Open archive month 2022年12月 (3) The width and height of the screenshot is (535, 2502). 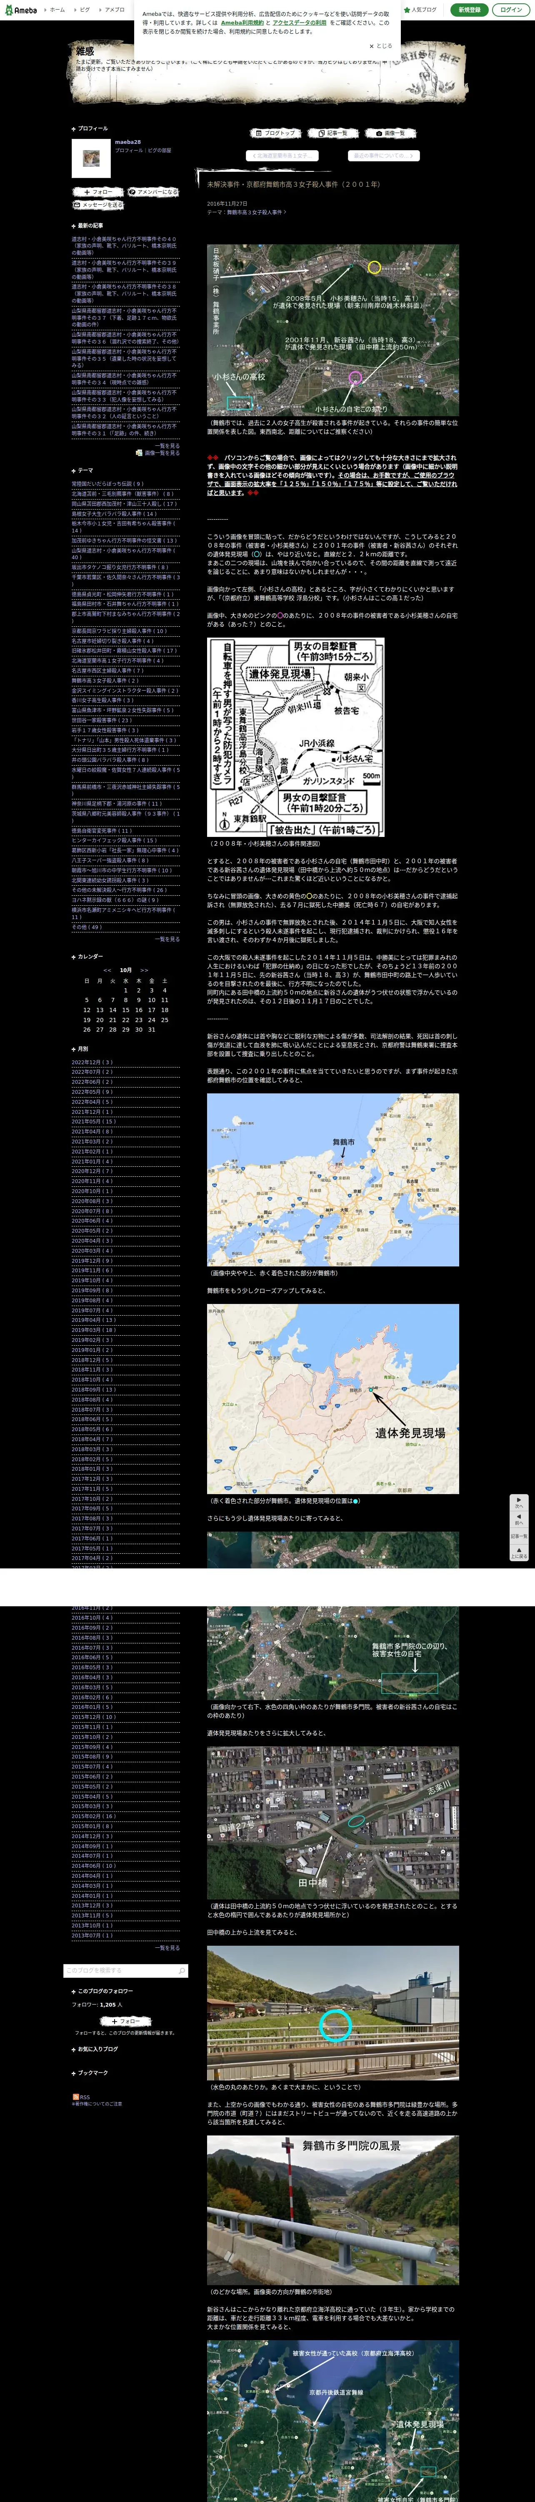tap(91, 1062)
